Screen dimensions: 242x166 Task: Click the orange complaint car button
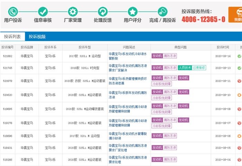235,14
